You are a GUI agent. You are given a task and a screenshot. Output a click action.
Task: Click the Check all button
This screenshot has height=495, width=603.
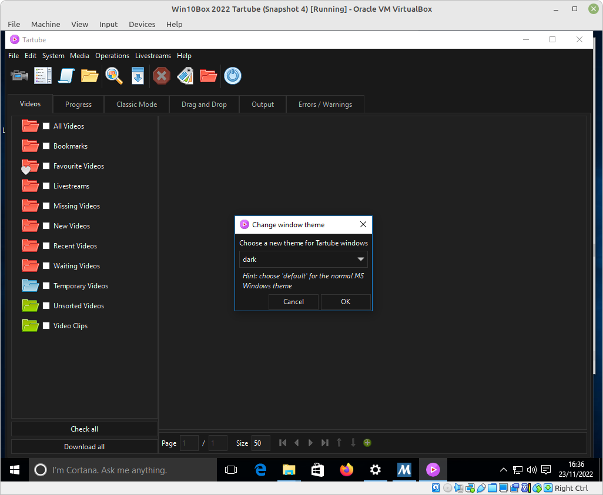point(84,429)
